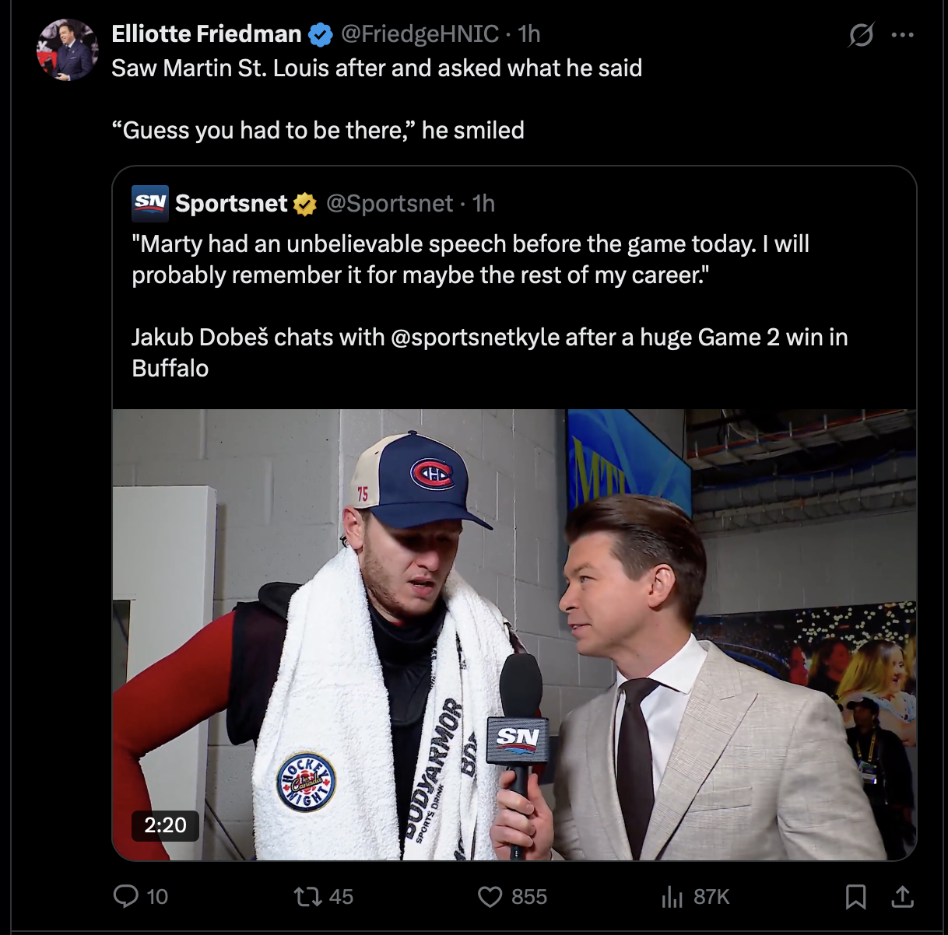
Task: Open the @Sportsnet handle link
Action: coord(389,204)
